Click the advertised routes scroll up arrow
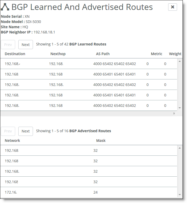The image size is (187, 203). click(180, 148)
